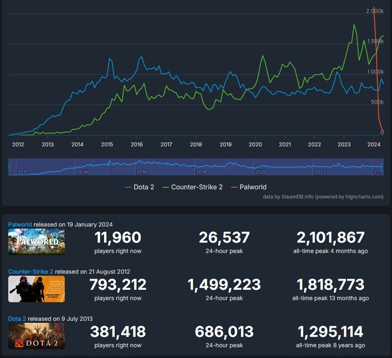Click Counter-Strike 2's 1,499,223 24-hour peak
The image size is (392, 358).
(x=224, y=285)
